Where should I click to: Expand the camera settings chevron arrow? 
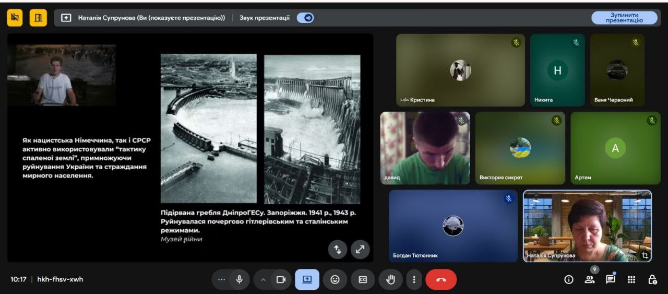pyautogui.click(x=263, y=279)
